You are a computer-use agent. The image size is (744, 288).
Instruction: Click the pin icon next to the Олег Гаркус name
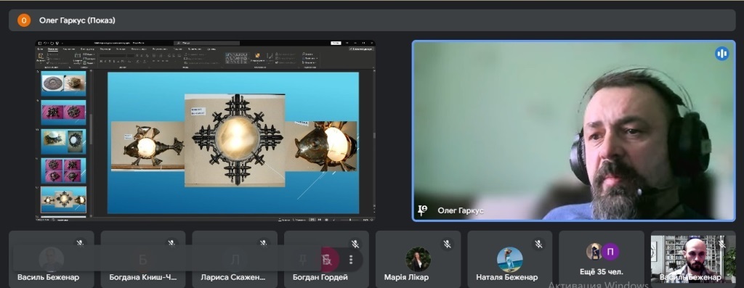coord(422,210)
